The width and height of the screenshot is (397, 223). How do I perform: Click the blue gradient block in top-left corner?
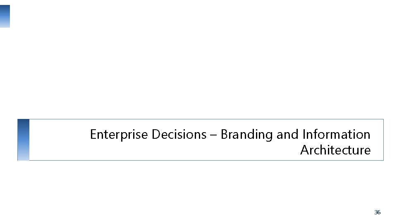(5, 17)
